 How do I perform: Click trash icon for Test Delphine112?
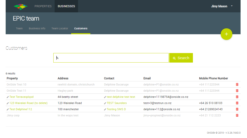(x=237, y=109)
